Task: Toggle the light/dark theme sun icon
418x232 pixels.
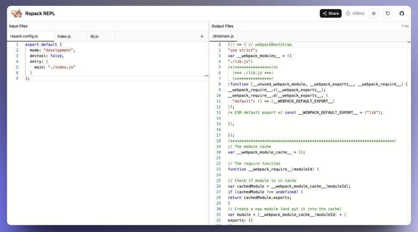Action: tap(374, 13)
